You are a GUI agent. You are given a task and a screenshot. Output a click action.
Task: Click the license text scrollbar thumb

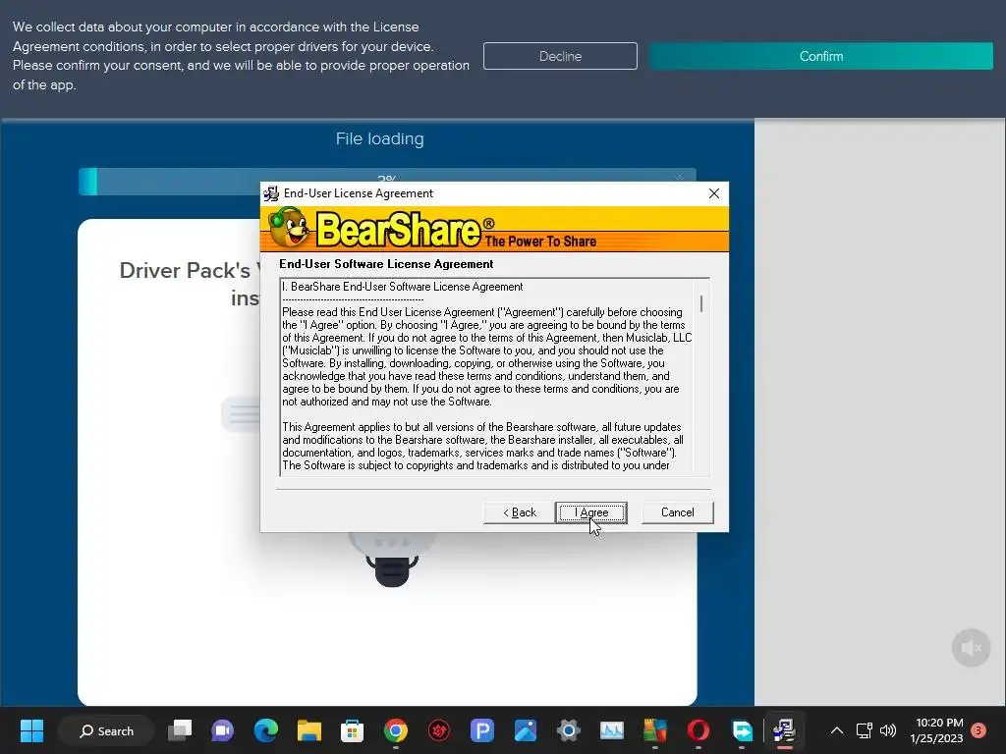pyautogui.click(x=701, y=303)
